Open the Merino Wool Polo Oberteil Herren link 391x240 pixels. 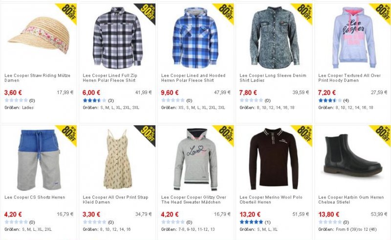[271, 200]
